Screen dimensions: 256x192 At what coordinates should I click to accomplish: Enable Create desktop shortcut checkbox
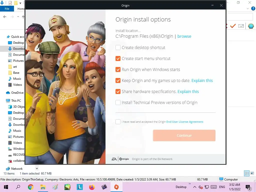pos(118,47)
